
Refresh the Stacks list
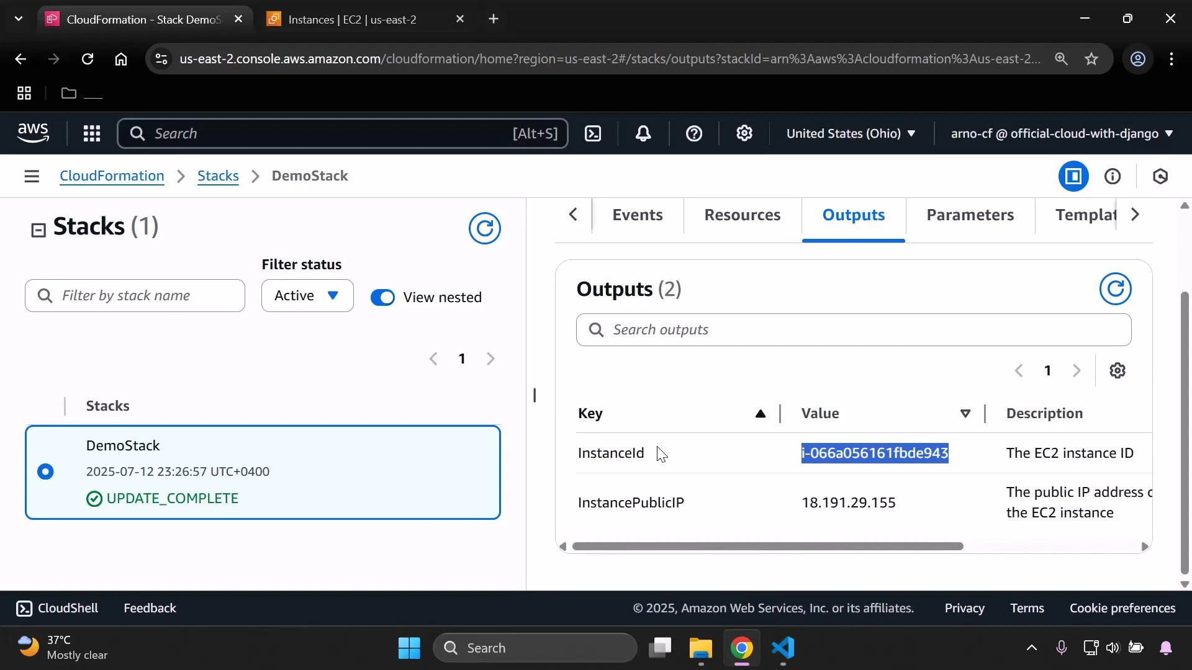(x=485, y=228)
